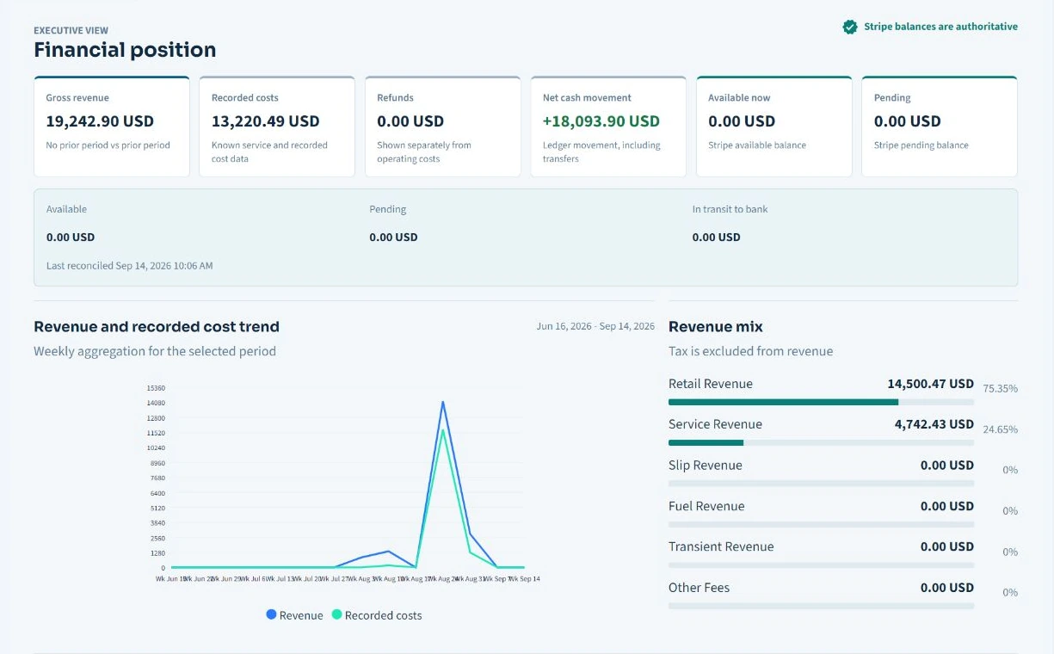This screenshot has width=1054, height=654.
Task: Select the 0.00 USD Other Fees amount
Action: [x=947, y=588]
